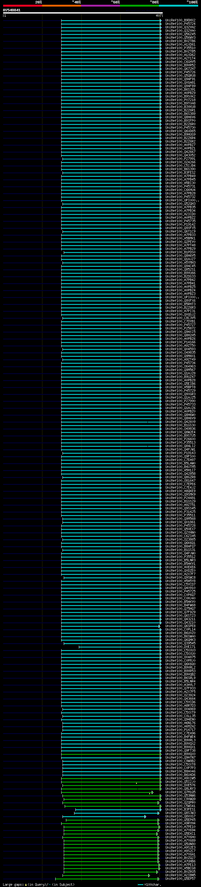Click the UniRef100_B0ZRG5 label
201x887 pixels.
point(180,872)
